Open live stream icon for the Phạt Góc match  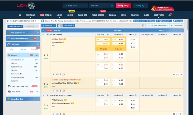click(x=64, y=91)
